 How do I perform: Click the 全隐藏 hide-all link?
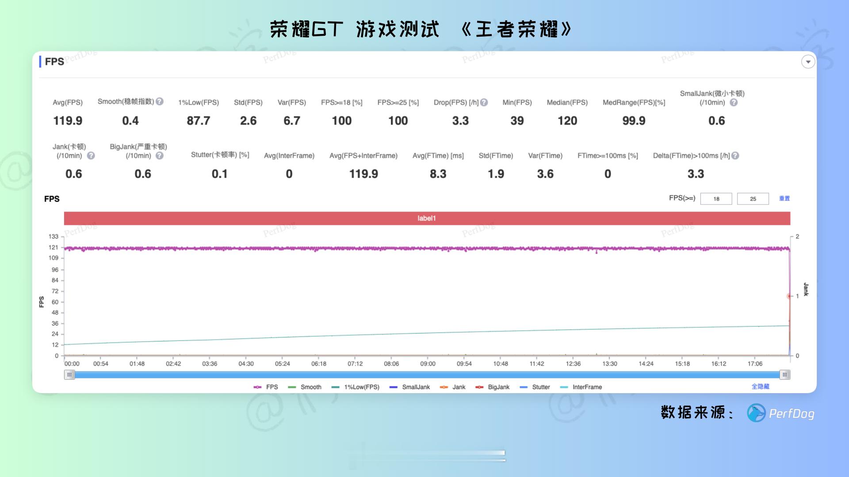(x=761, y=386)
